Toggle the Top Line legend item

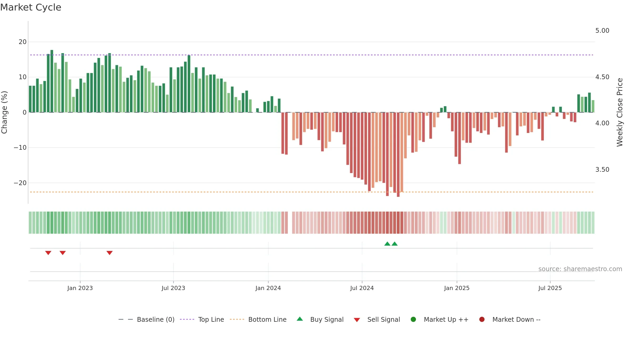click(202, 319)
